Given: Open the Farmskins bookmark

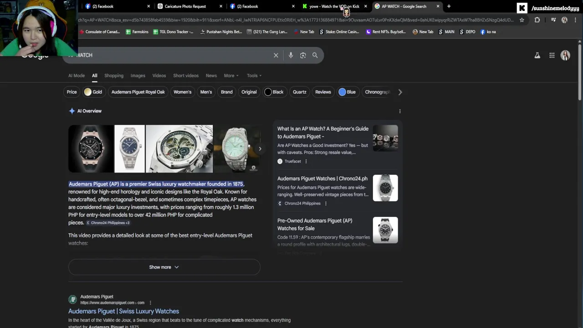Looking at the screenshot, I should [x=137, y=32].
